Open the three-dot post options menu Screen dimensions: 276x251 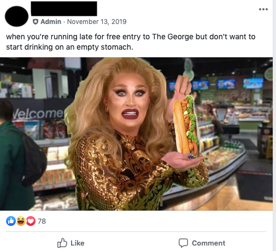263,9
